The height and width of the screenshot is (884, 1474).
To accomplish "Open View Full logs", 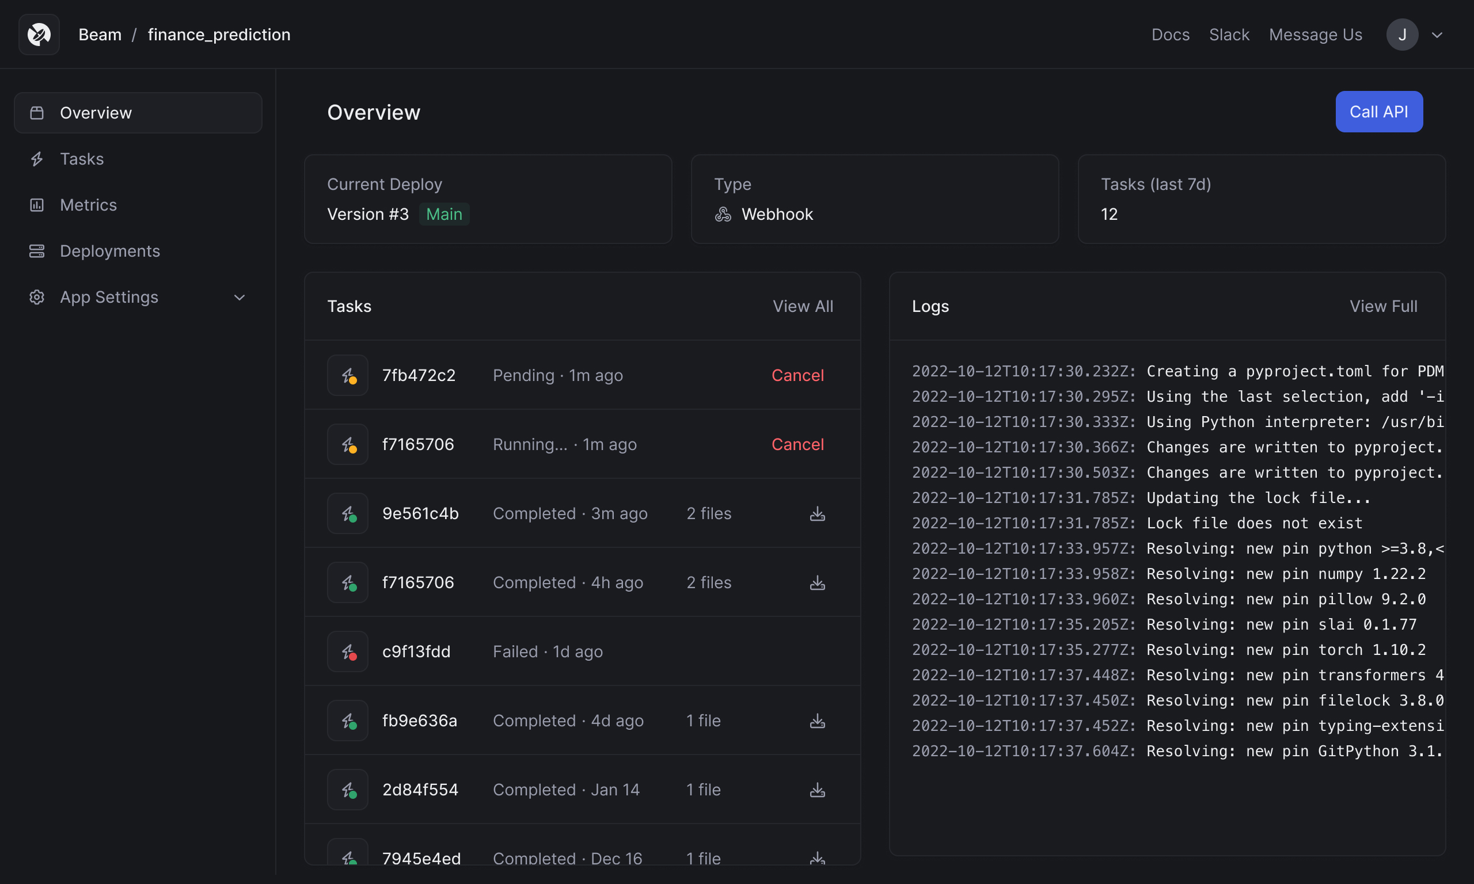I will 1383,306.
